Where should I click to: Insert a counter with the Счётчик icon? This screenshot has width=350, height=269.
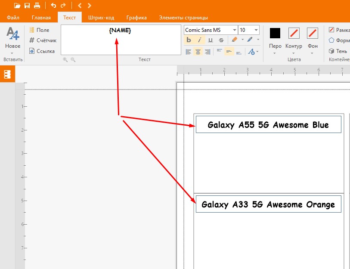[43, 40]
